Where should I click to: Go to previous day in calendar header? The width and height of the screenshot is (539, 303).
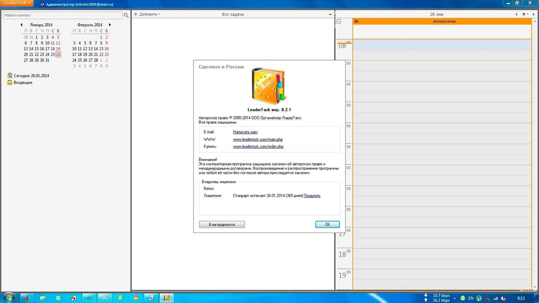[517, 14]
